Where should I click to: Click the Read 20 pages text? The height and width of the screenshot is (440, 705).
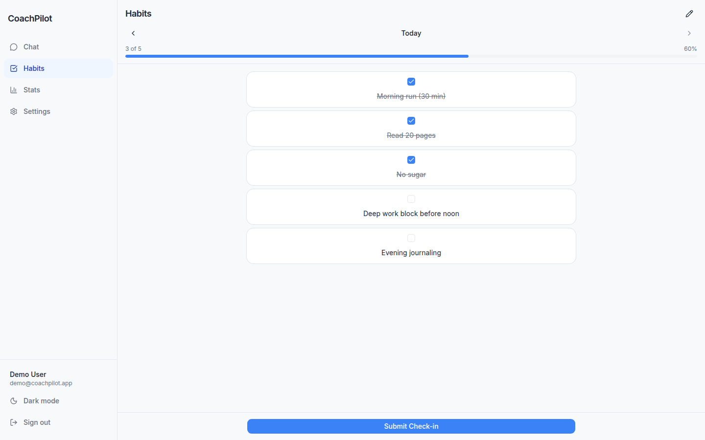(411, 135)
